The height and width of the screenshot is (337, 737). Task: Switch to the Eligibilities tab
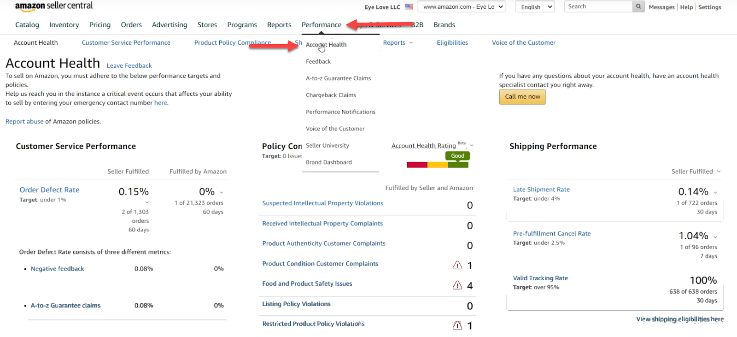click(x=452, y=43)
